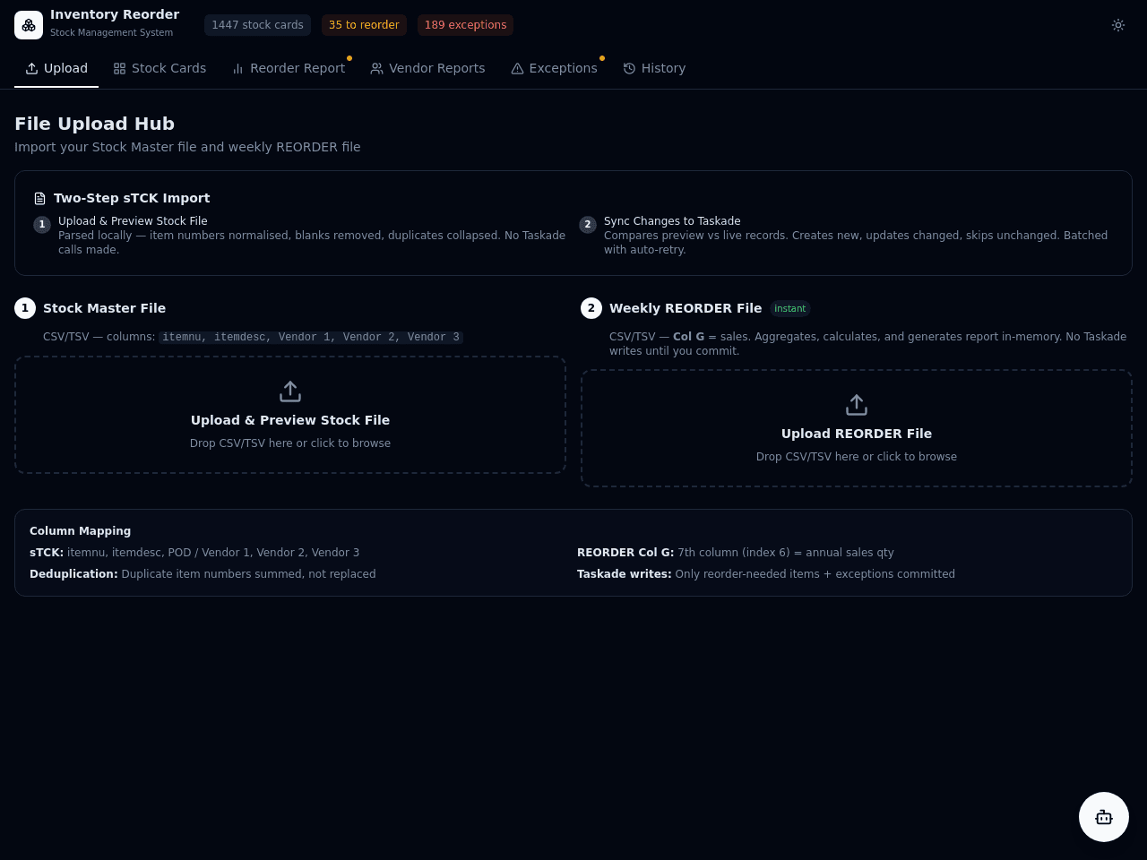Image resolution: width=1147 pixels, height=860 pixels.
Task: Click the step 1 circle next to Stock Master File
Action: (25, 308)
